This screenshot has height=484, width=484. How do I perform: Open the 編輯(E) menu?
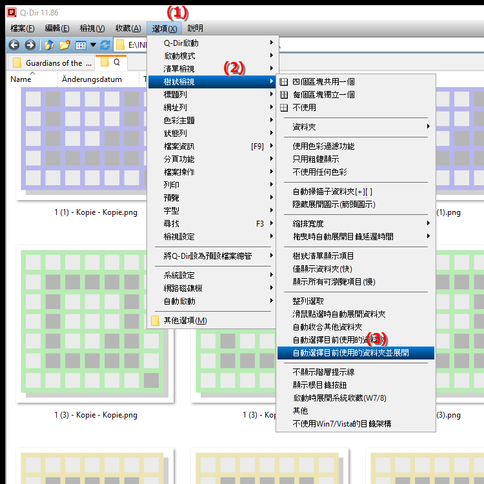point(57,28)
